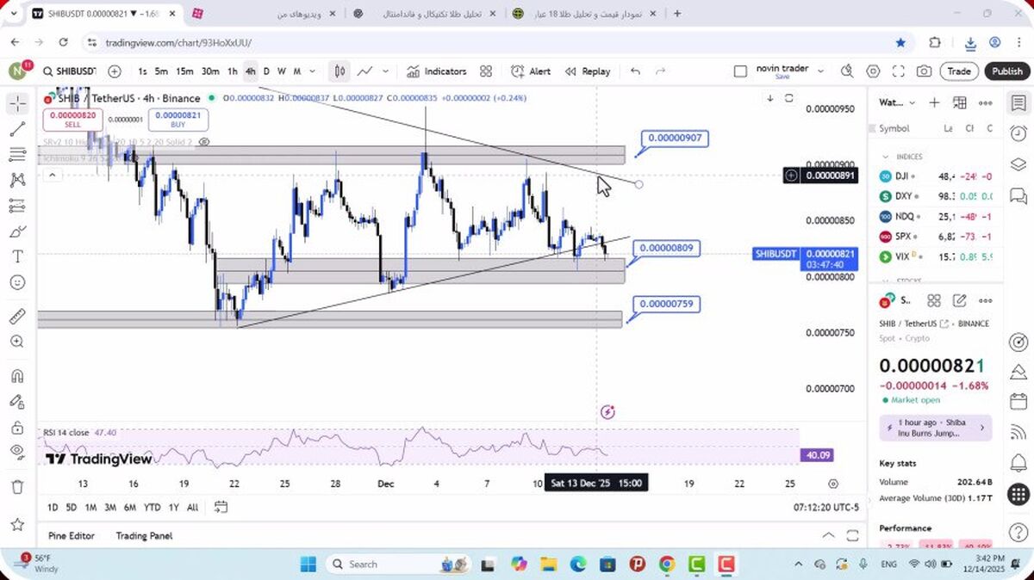The width and height of the screenshot is (1034, 580).
Task: Expand the Watchlist name dropdown
Action: [912, 102]
